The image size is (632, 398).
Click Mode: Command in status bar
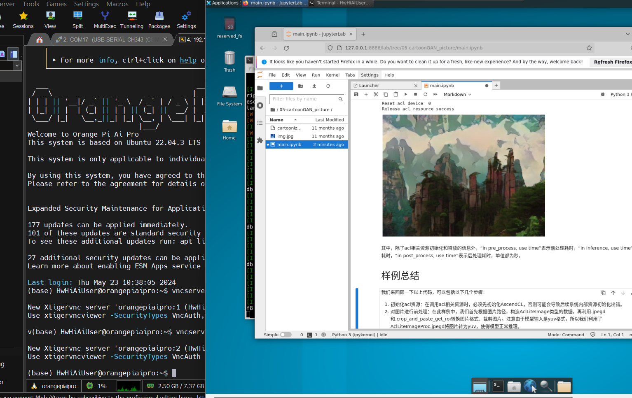(566, 335)
